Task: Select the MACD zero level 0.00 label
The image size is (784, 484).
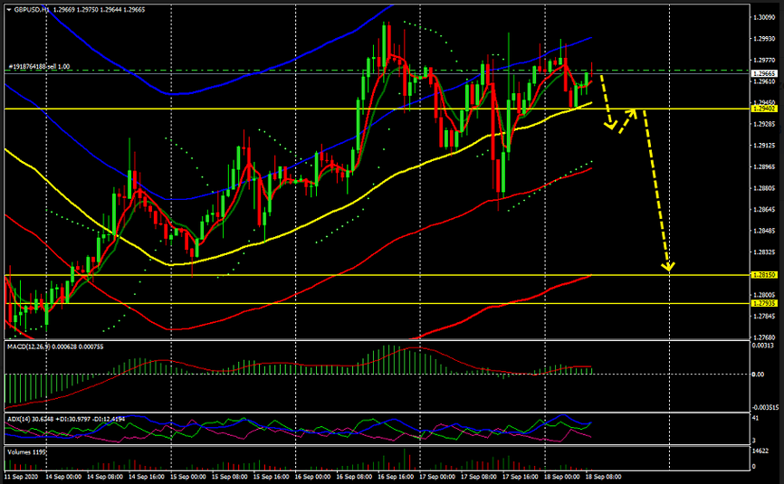Action: [x=759, y=374]
